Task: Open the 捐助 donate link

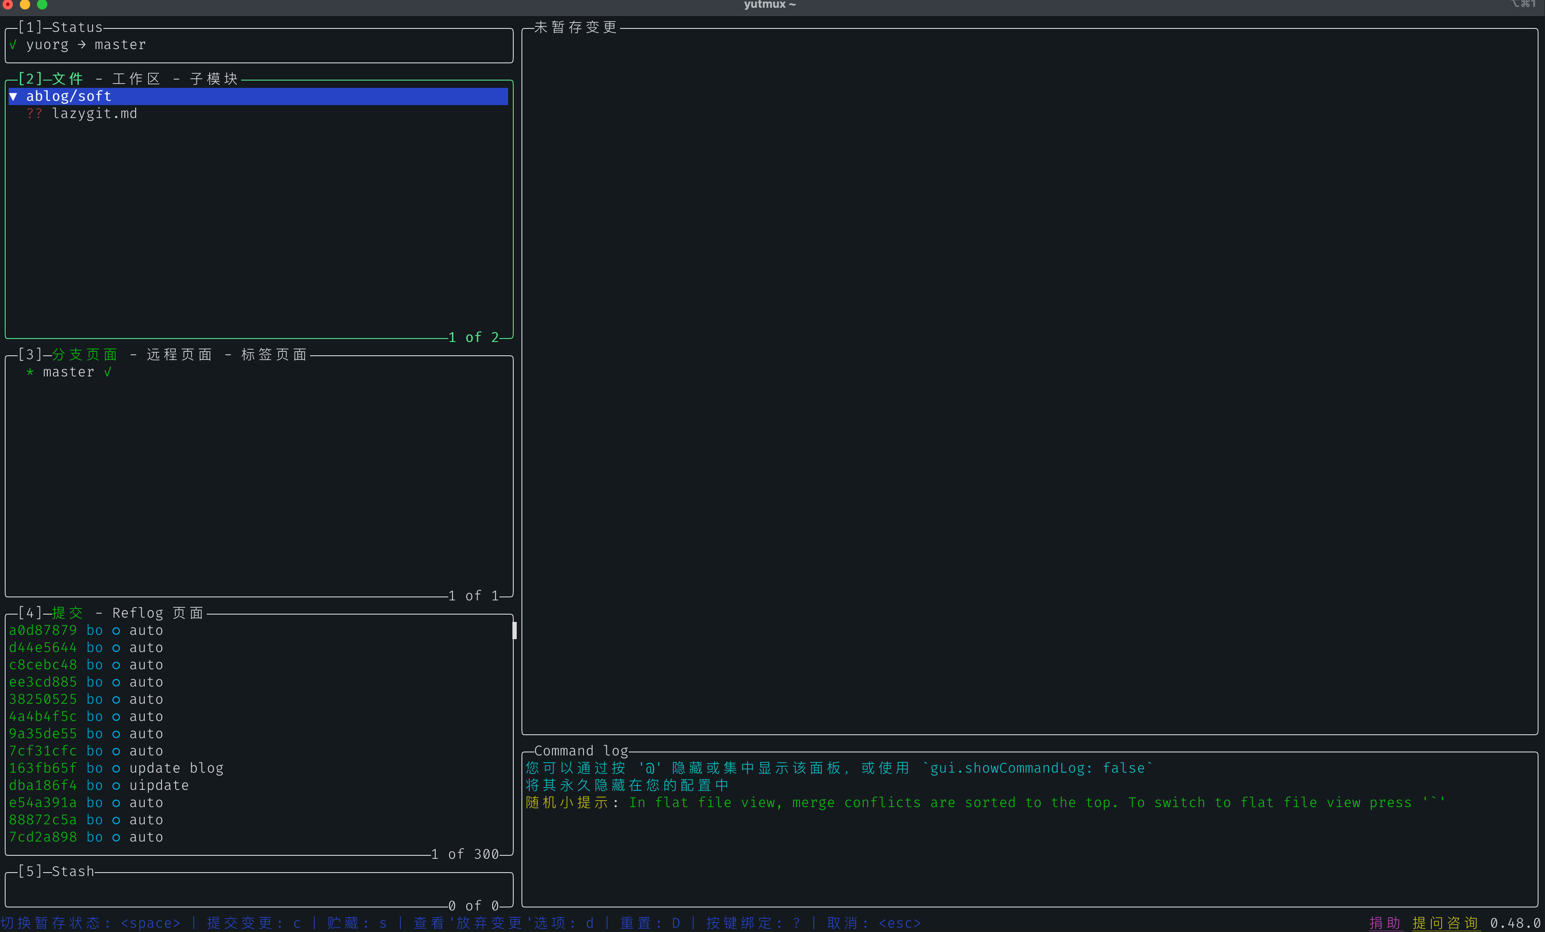Action: coord(1385,923)
